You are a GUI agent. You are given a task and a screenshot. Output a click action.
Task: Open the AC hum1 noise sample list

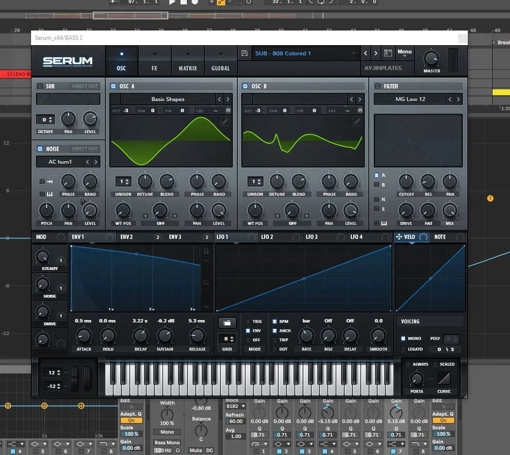(60, 162)
